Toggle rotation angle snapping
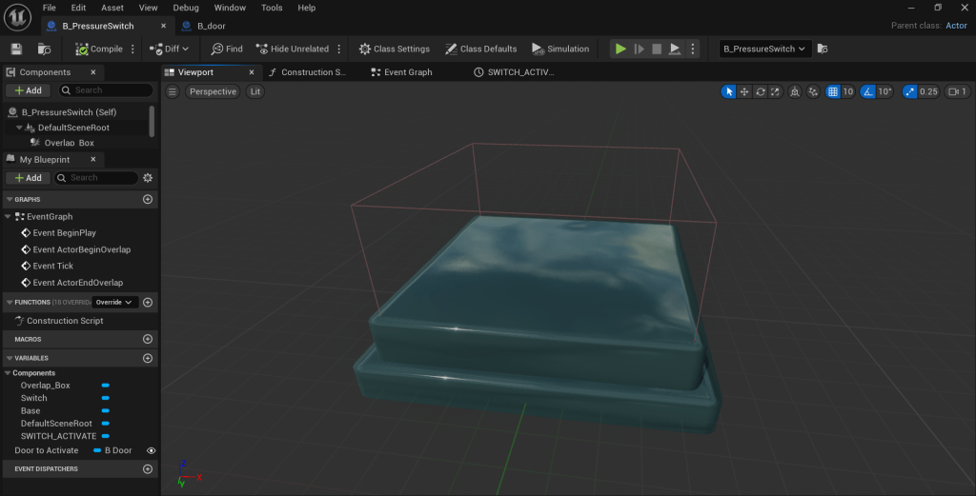The image size is (976, 496). click(x=867, y=91)
